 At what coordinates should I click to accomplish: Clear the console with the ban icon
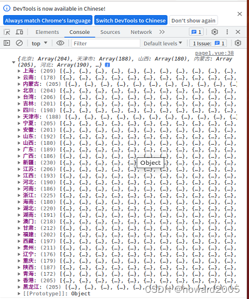(x=19, y=43)
